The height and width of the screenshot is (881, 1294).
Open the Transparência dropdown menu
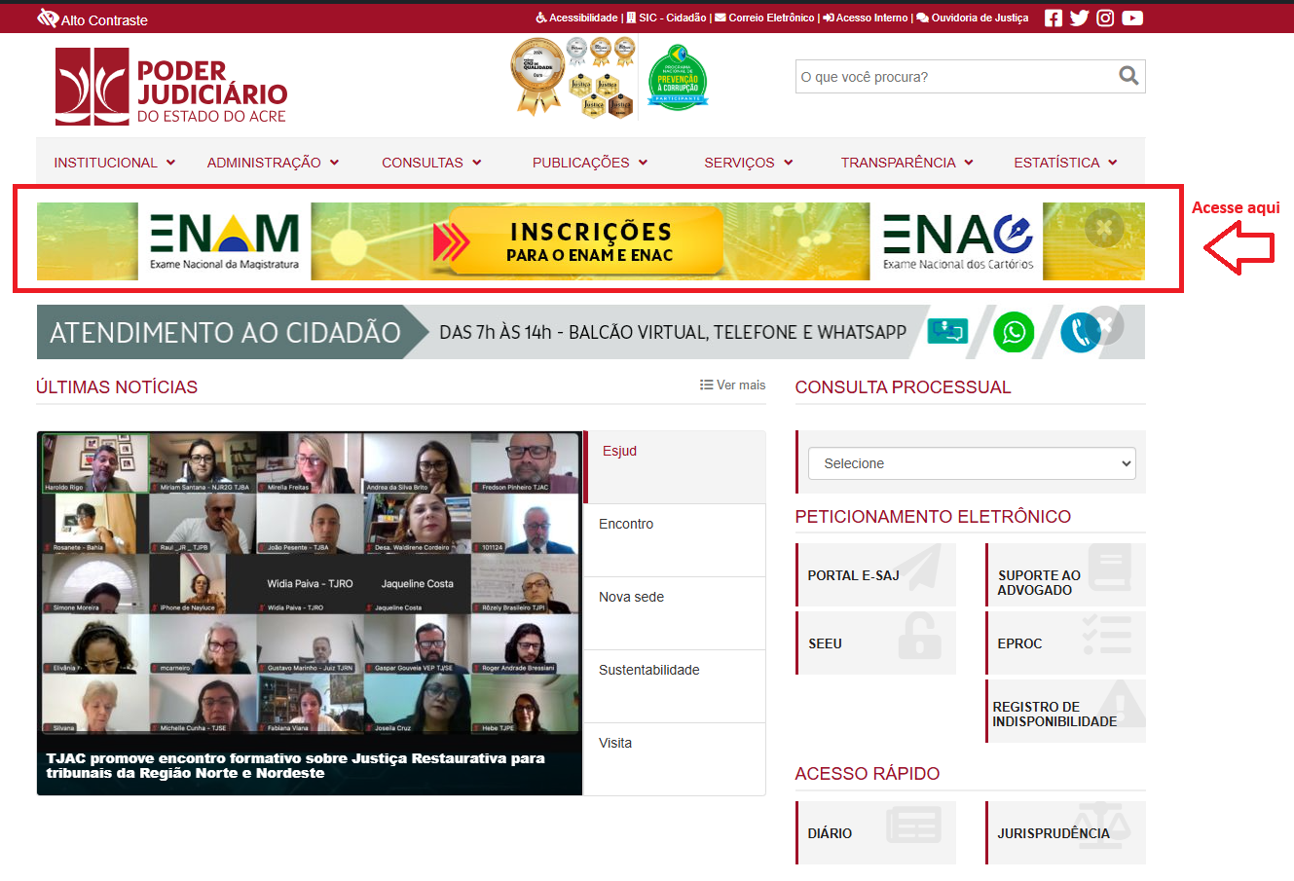point(906,163)
